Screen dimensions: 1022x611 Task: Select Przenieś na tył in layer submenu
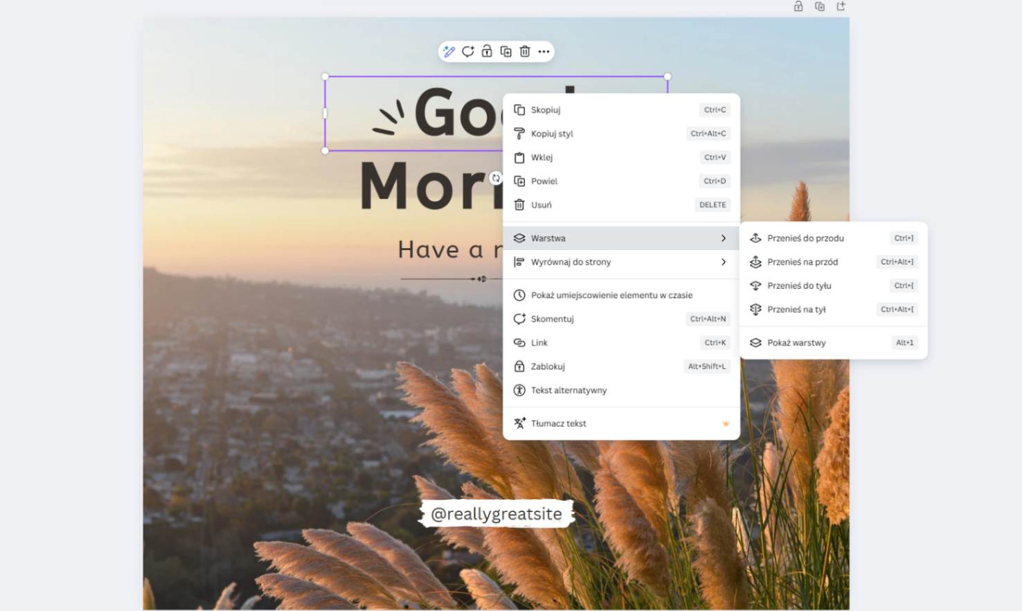[x=834, y=310]
